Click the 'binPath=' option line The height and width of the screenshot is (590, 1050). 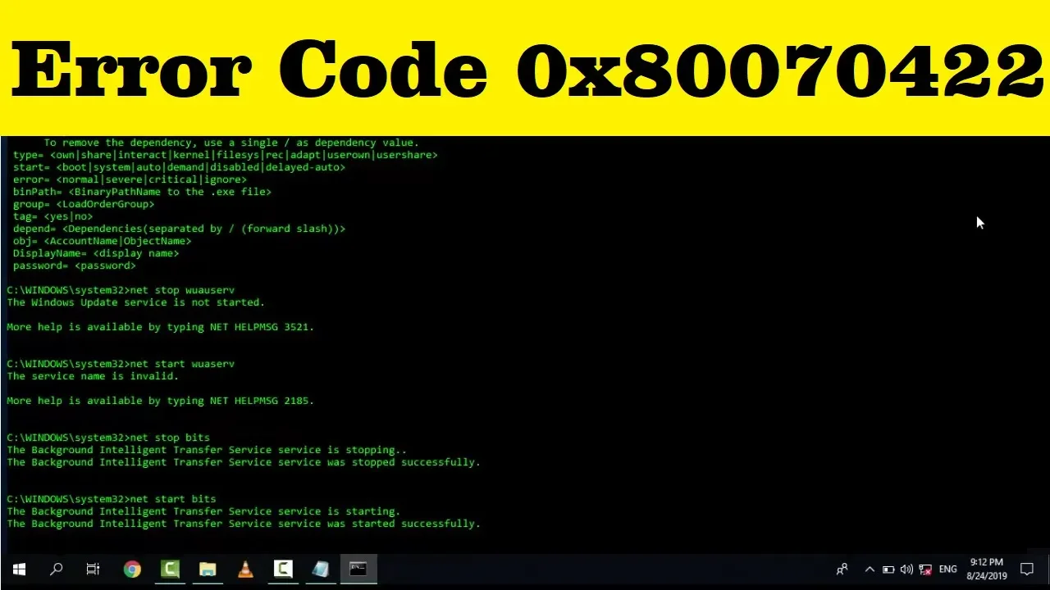(142, 192)
